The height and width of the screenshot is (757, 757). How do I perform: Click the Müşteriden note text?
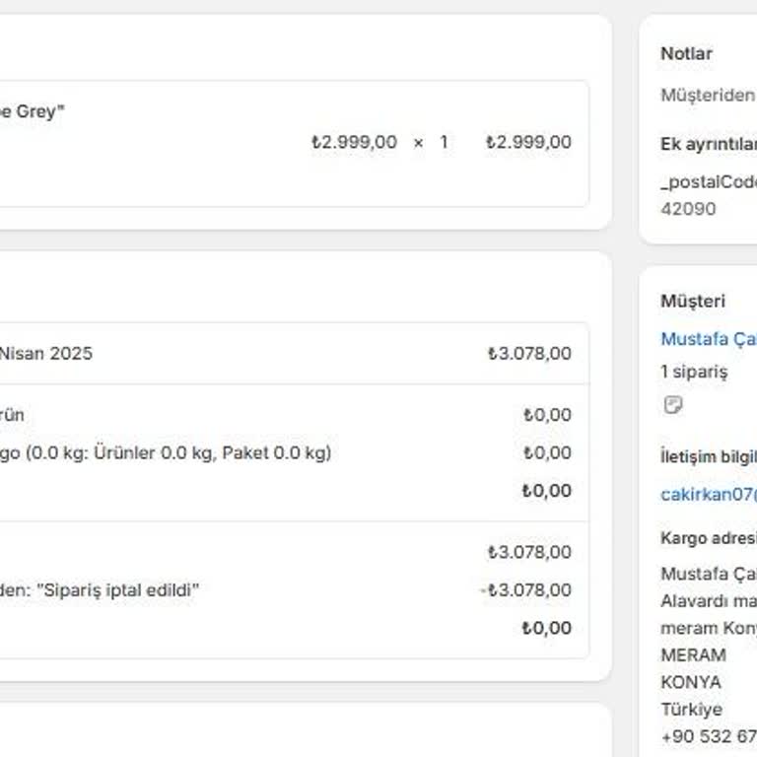708,96
